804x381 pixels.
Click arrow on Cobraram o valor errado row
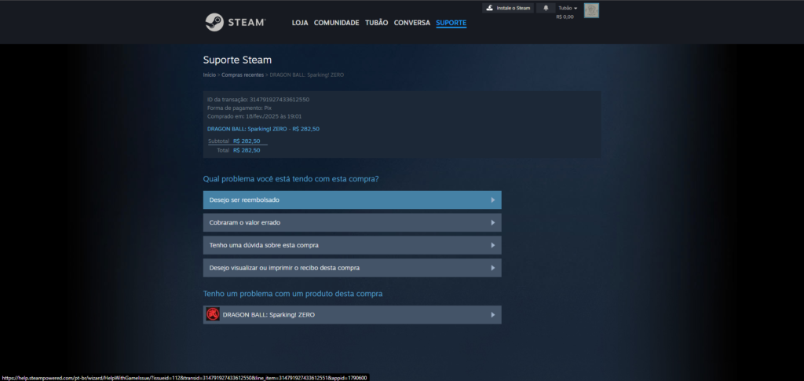493,222
